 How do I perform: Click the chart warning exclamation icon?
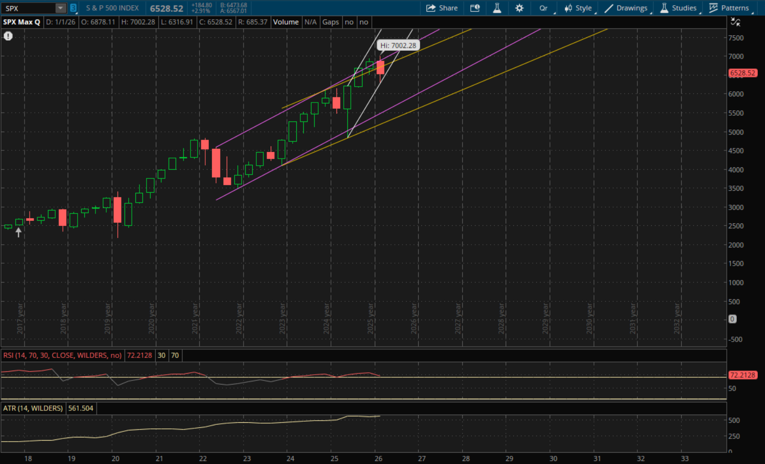(8, 36)
